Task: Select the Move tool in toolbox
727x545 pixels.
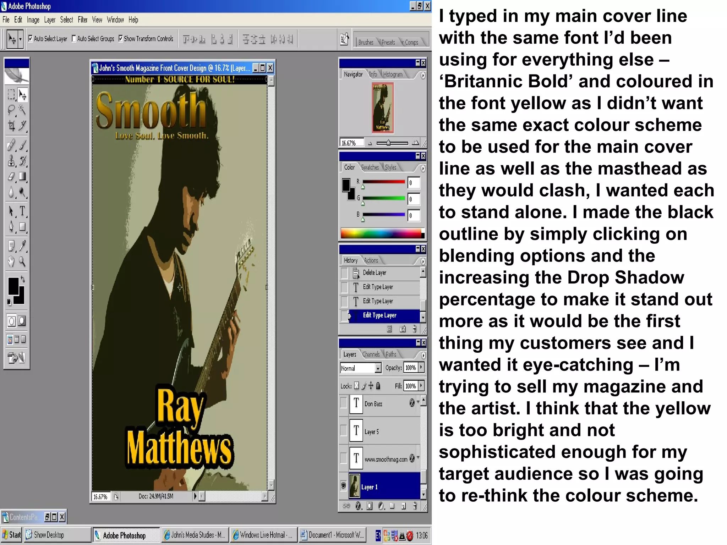Action: pos(22,95)
